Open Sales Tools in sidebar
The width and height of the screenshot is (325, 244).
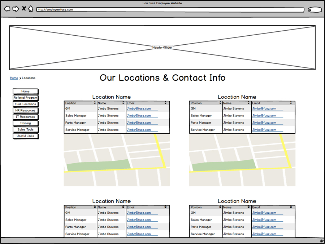click(x=26, y=129)
